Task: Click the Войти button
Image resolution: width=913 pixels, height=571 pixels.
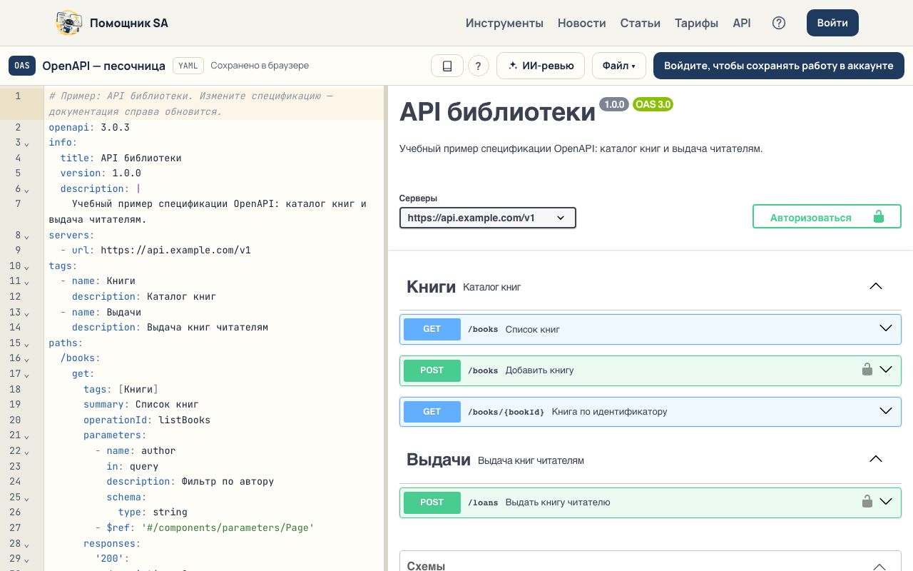Action: [832, 23]
